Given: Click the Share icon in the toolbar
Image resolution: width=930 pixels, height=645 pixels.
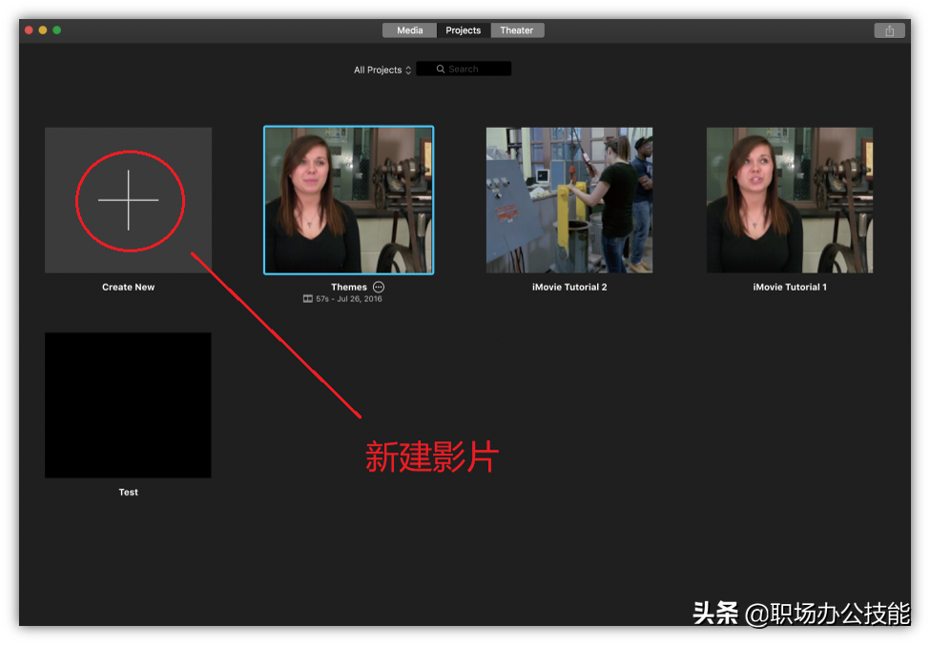Looking at the screenshot, I should [x=889, y=30].
